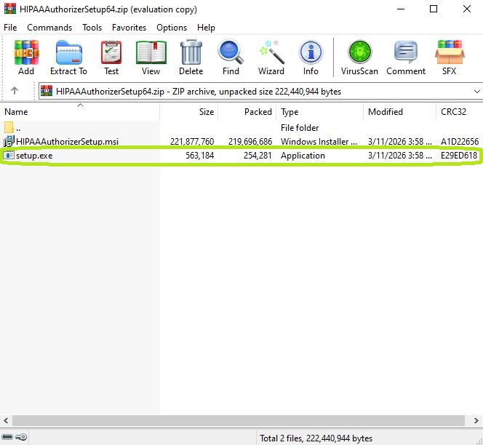Open the Comment speech bubble icon
The image size is (483, 445).
(406, 52)
